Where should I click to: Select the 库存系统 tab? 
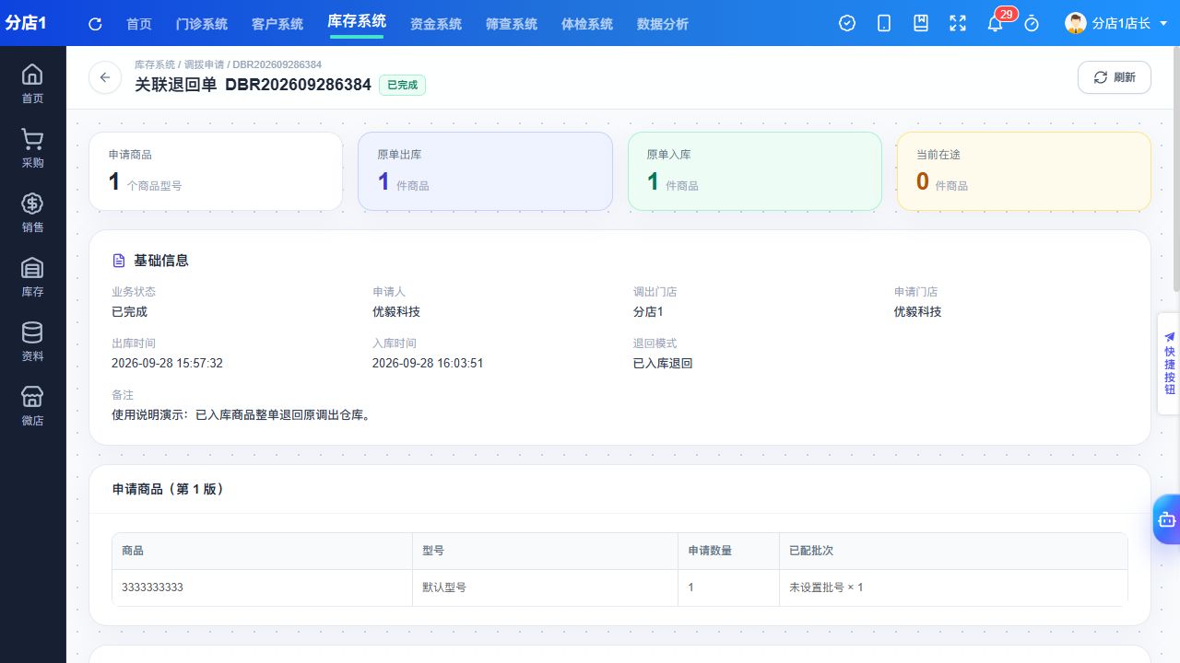[357, 22]
